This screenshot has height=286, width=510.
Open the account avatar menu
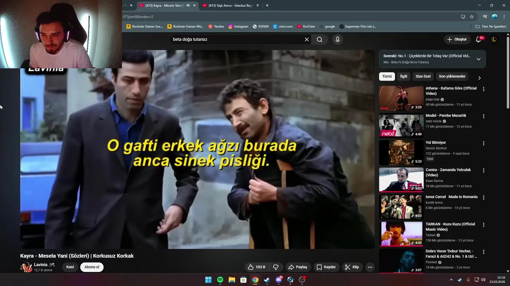click(x=494, y=39)
